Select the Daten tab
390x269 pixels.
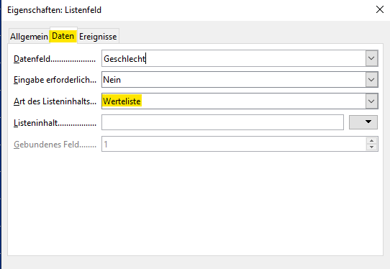(63, 36)
